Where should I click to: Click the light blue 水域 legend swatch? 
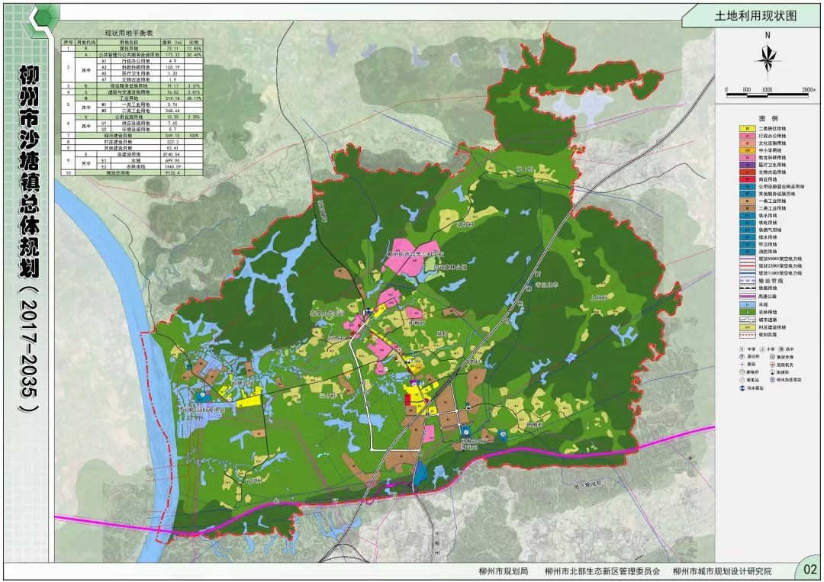tap(747, 304)
